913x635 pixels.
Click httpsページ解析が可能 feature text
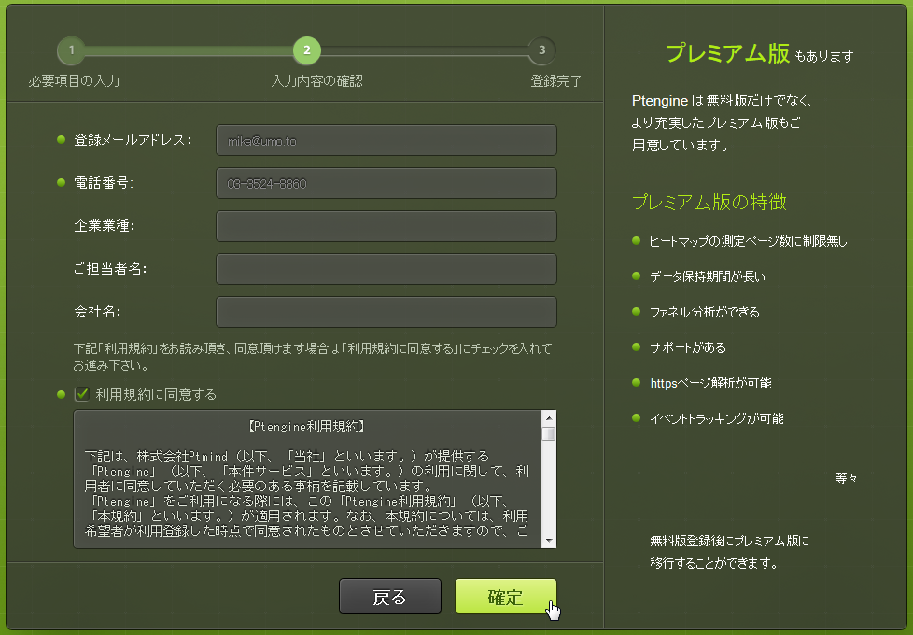710,383
